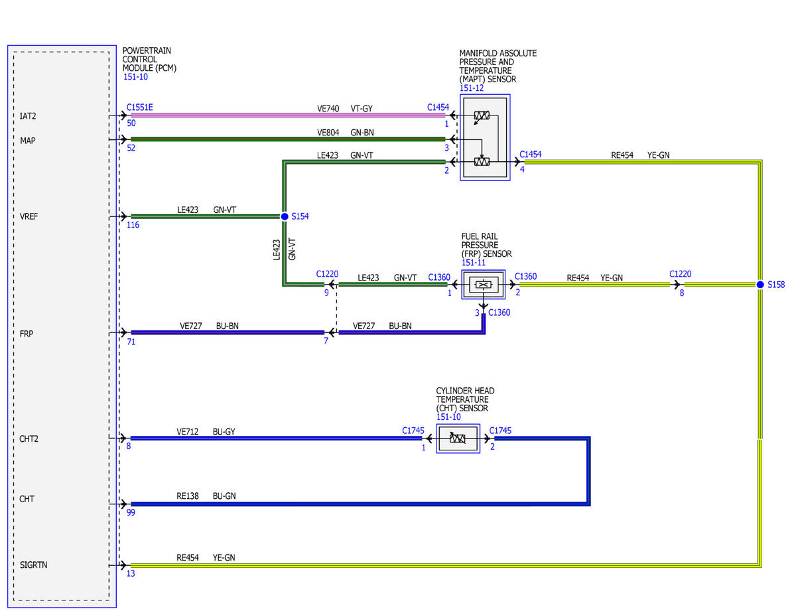Viewport: 796px width, 615px height.
Task: Click the VE740 VT-GY wire label
Action: pos(345,107)
